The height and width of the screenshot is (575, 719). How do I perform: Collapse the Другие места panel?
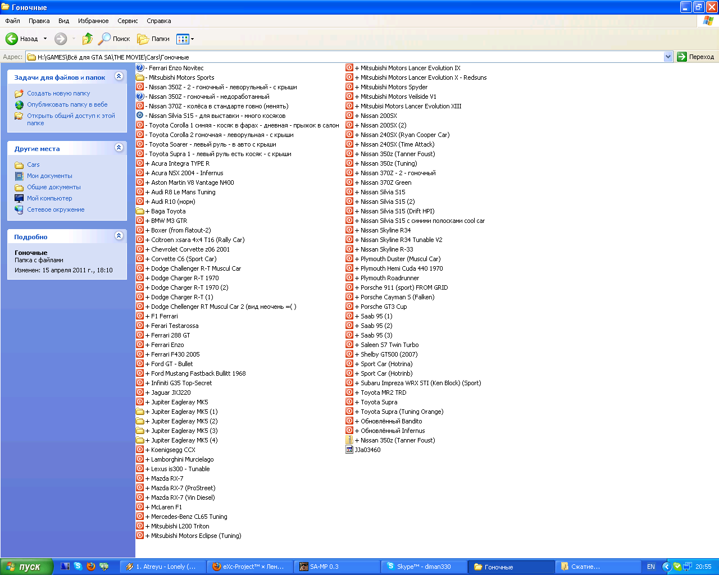(119, 148)
